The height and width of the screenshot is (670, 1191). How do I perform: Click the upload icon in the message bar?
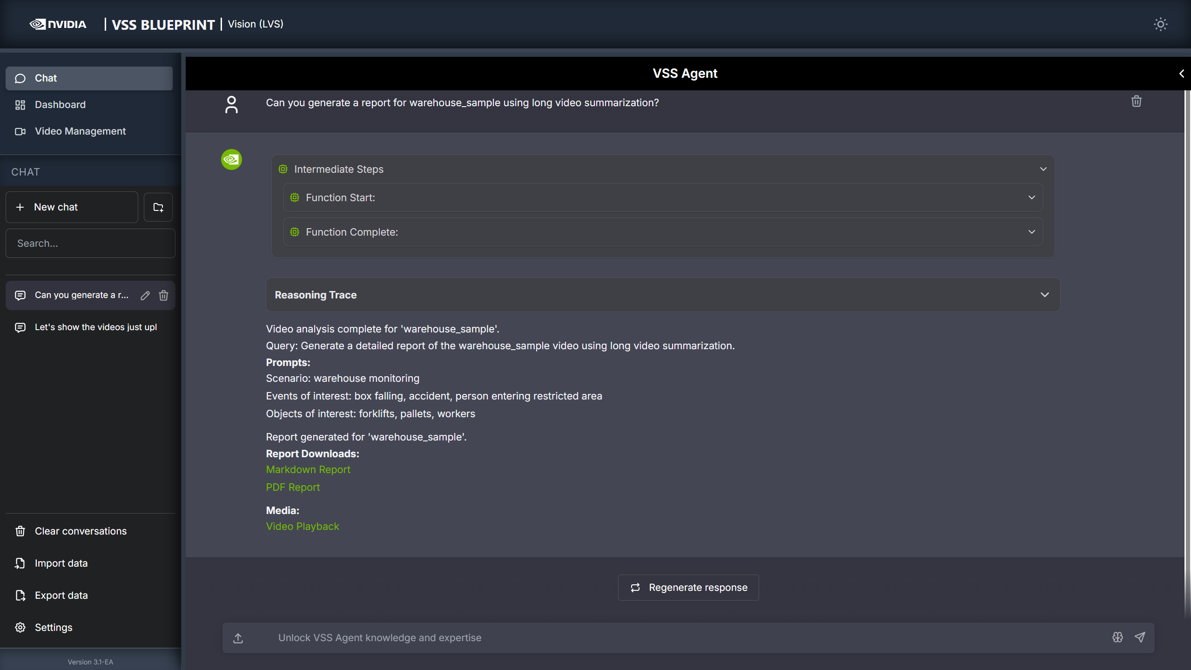238,637
